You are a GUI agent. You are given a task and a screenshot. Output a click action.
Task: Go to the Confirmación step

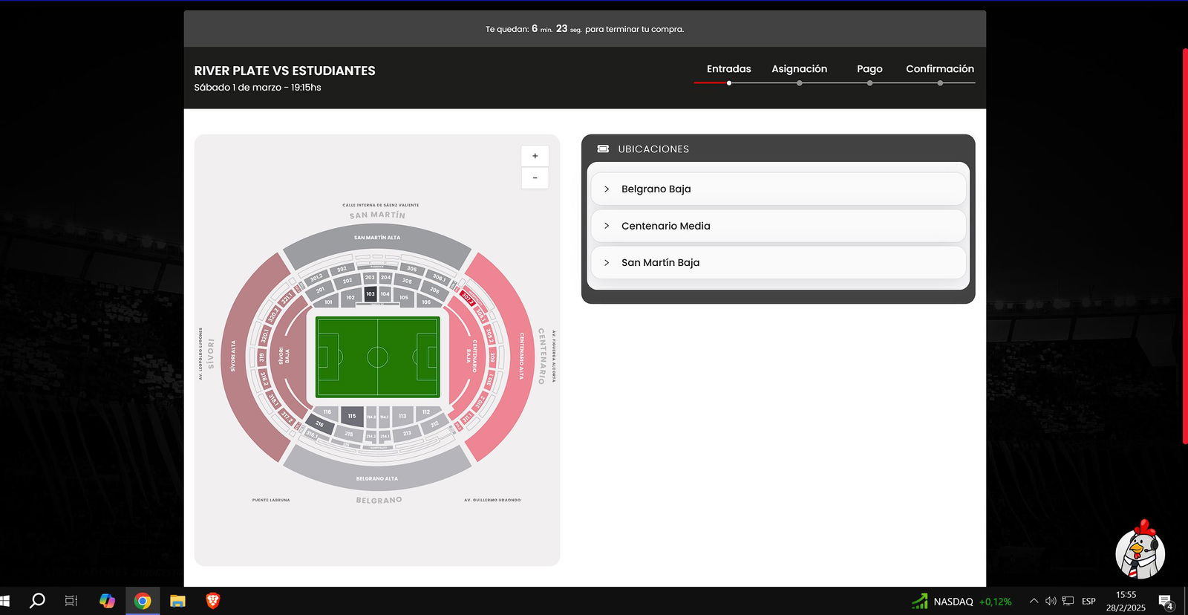pos(939,69)
